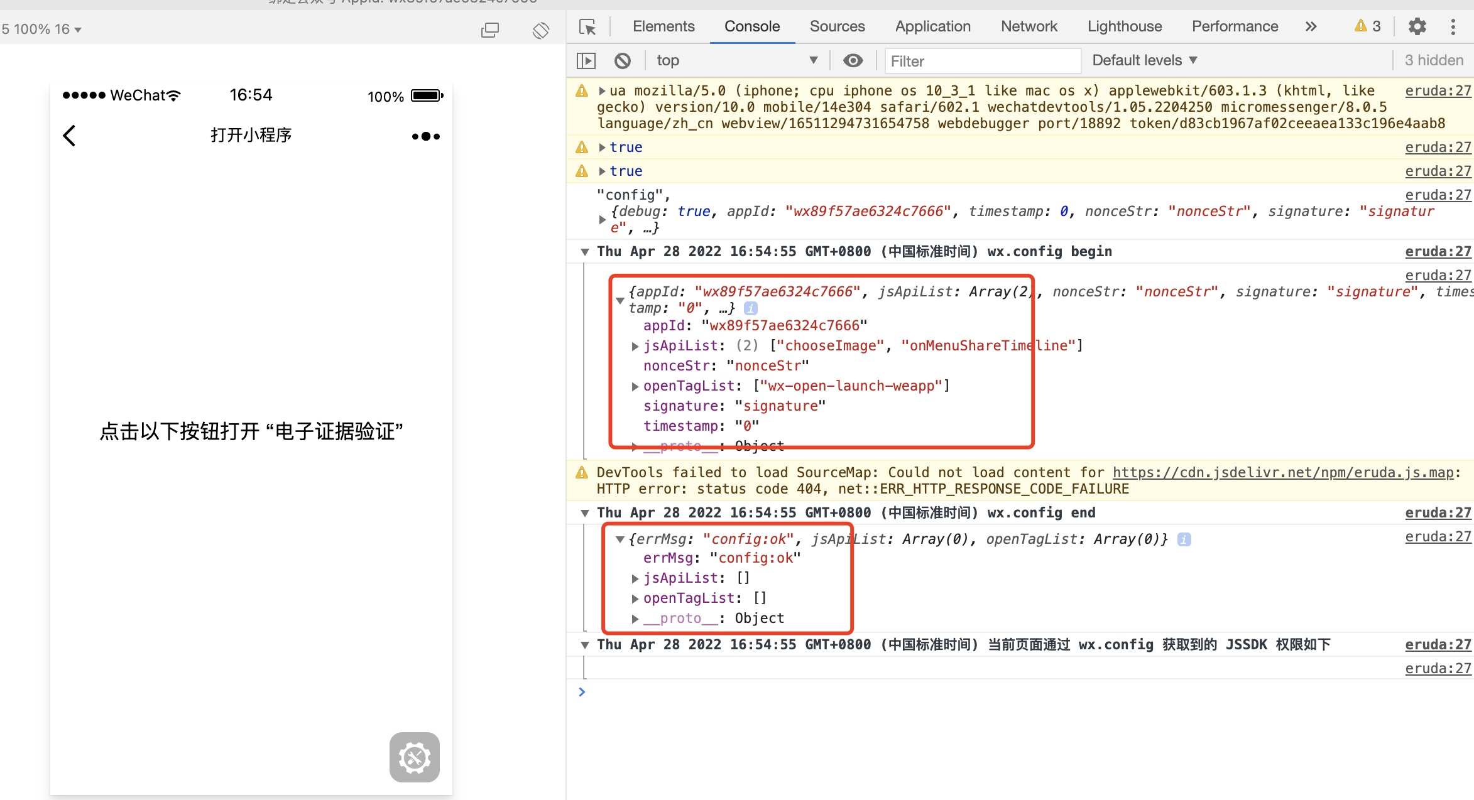The height and width of the screenshot is (800, 1474).
Task: Click the clear console icon
Action: click(x=622, y=61)
